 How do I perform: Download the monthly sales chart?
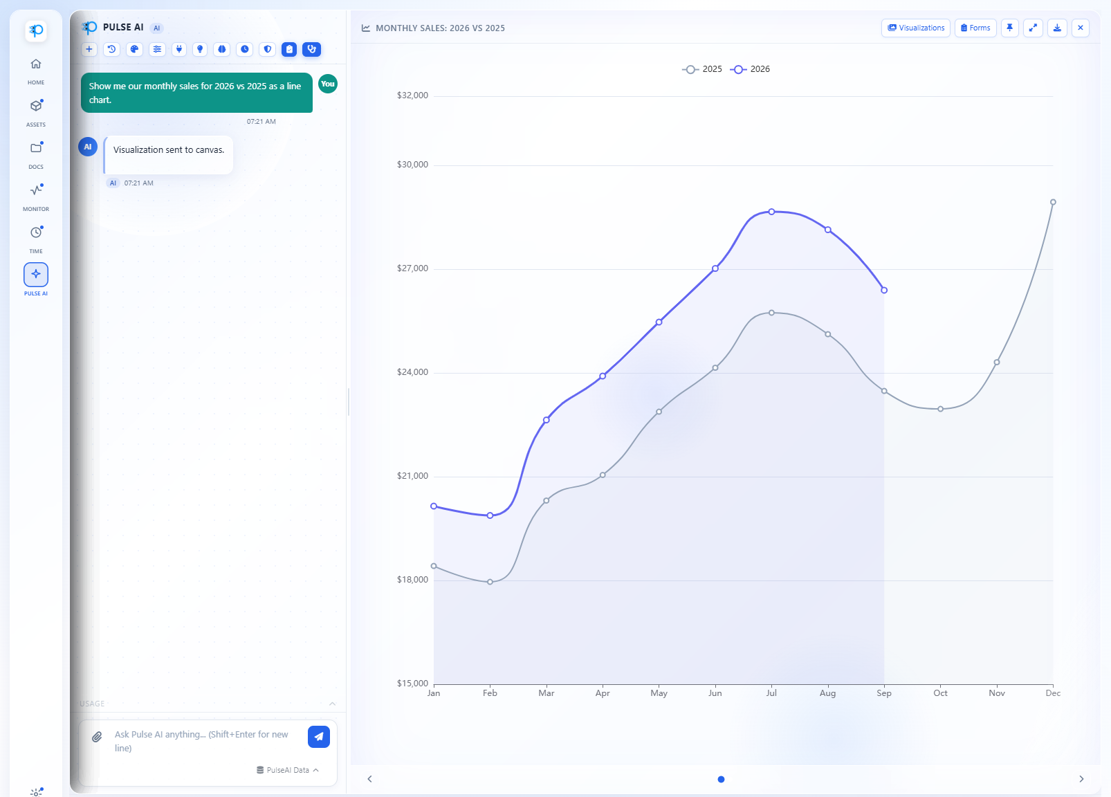pyautogui.click(x=1057, y=28)
